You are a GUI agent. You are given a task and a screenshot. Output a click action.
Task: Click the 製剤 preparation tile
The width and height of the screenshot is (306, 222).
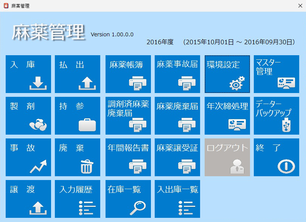tap(28, 116)
